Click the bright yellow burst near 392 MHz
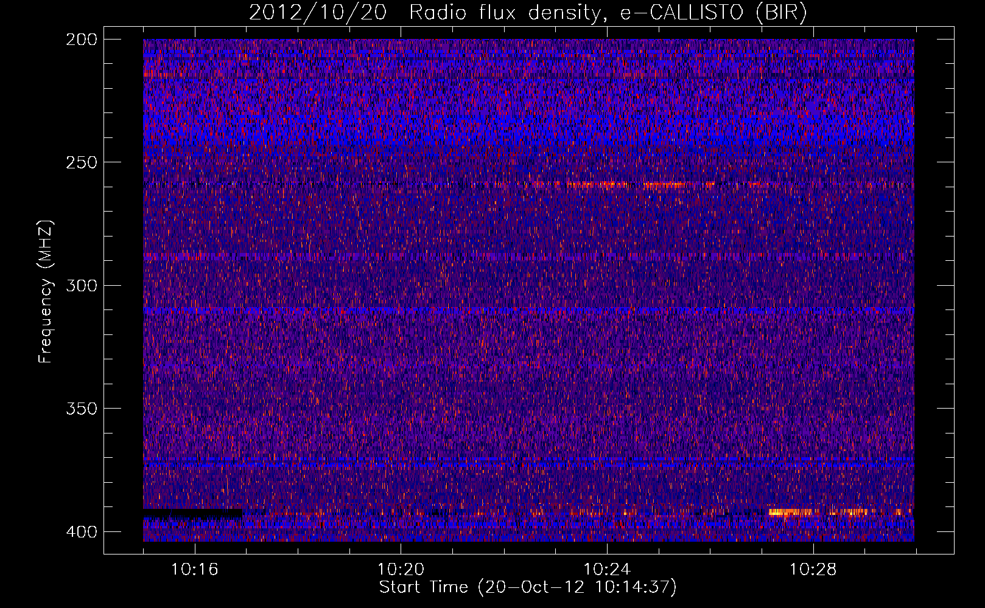Image resolution: width=985 pixels, height=608 pixels. pyautogui.click(x=791, y=512)
